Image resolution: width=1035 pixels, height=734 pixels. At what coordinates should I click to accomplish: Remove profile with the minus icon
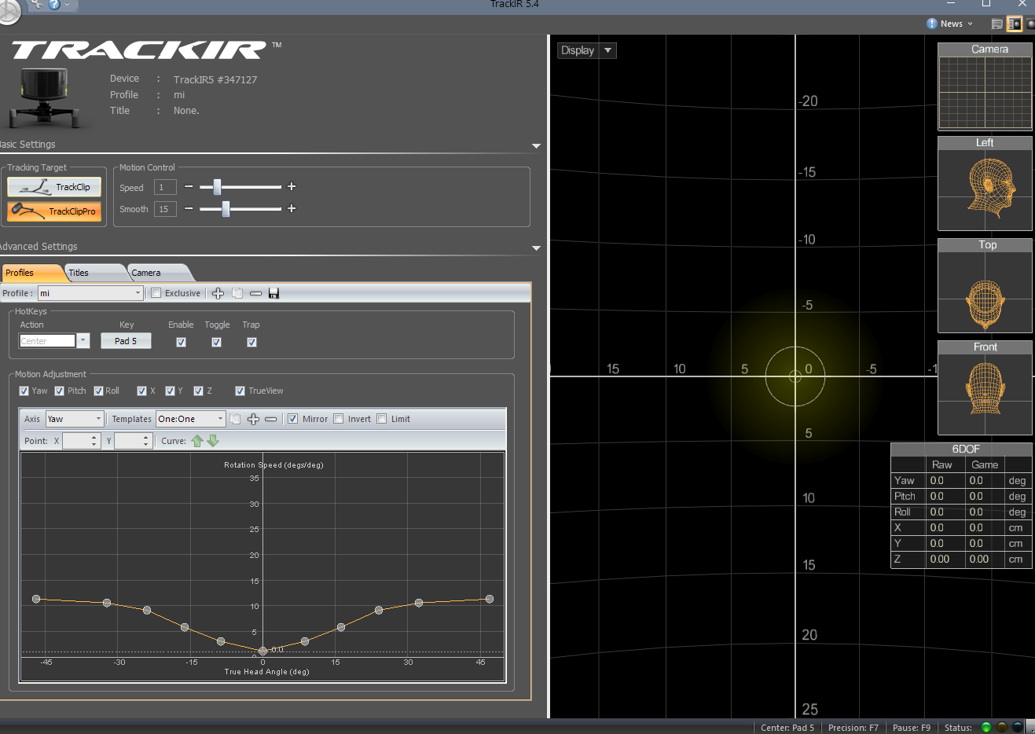tap(255, 293)
